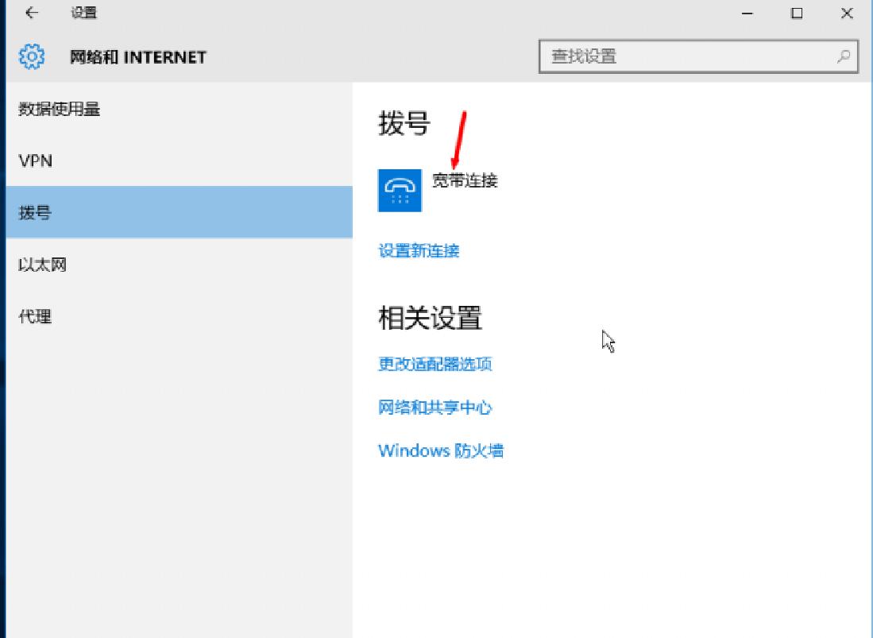Open 网络和共享中心

tap(435, 407)
